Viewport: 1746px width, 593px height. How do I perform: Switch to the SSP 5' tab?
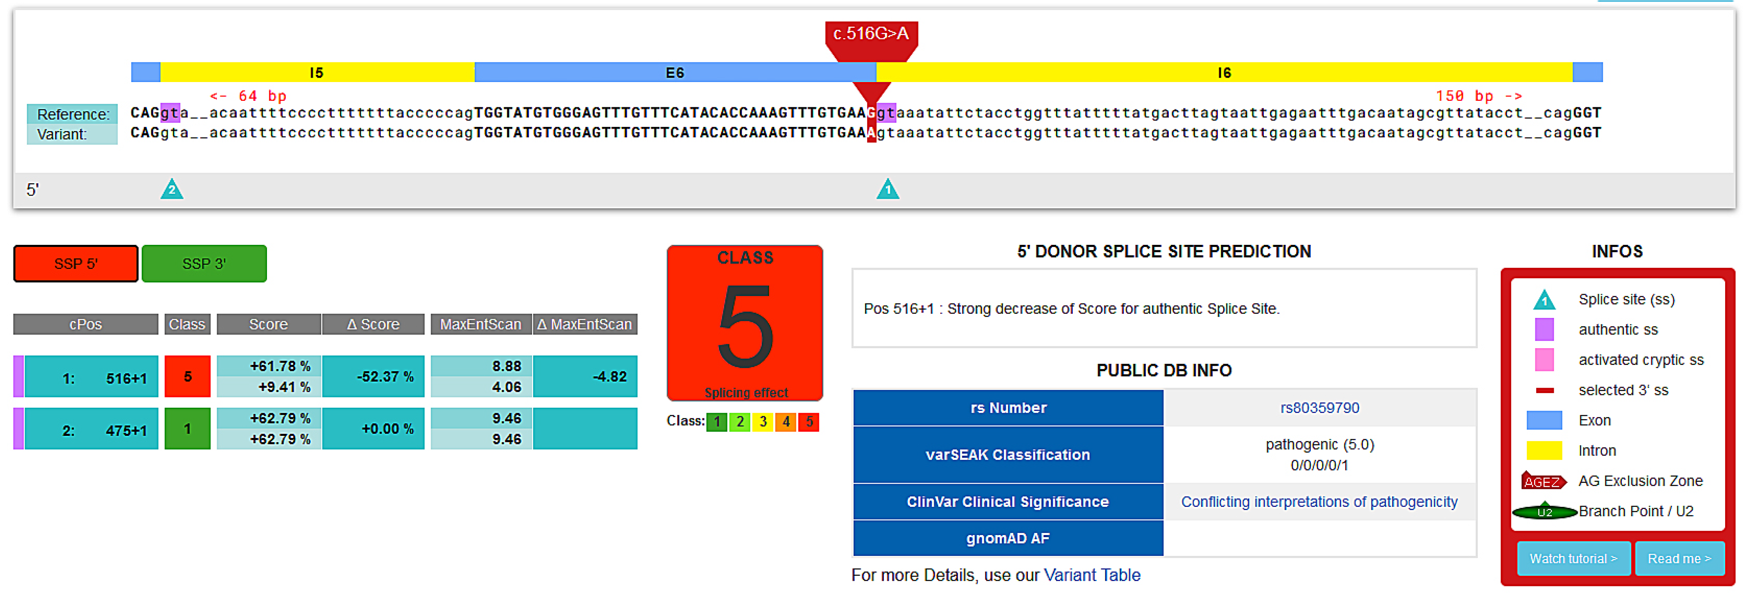(x=76, y=264)
